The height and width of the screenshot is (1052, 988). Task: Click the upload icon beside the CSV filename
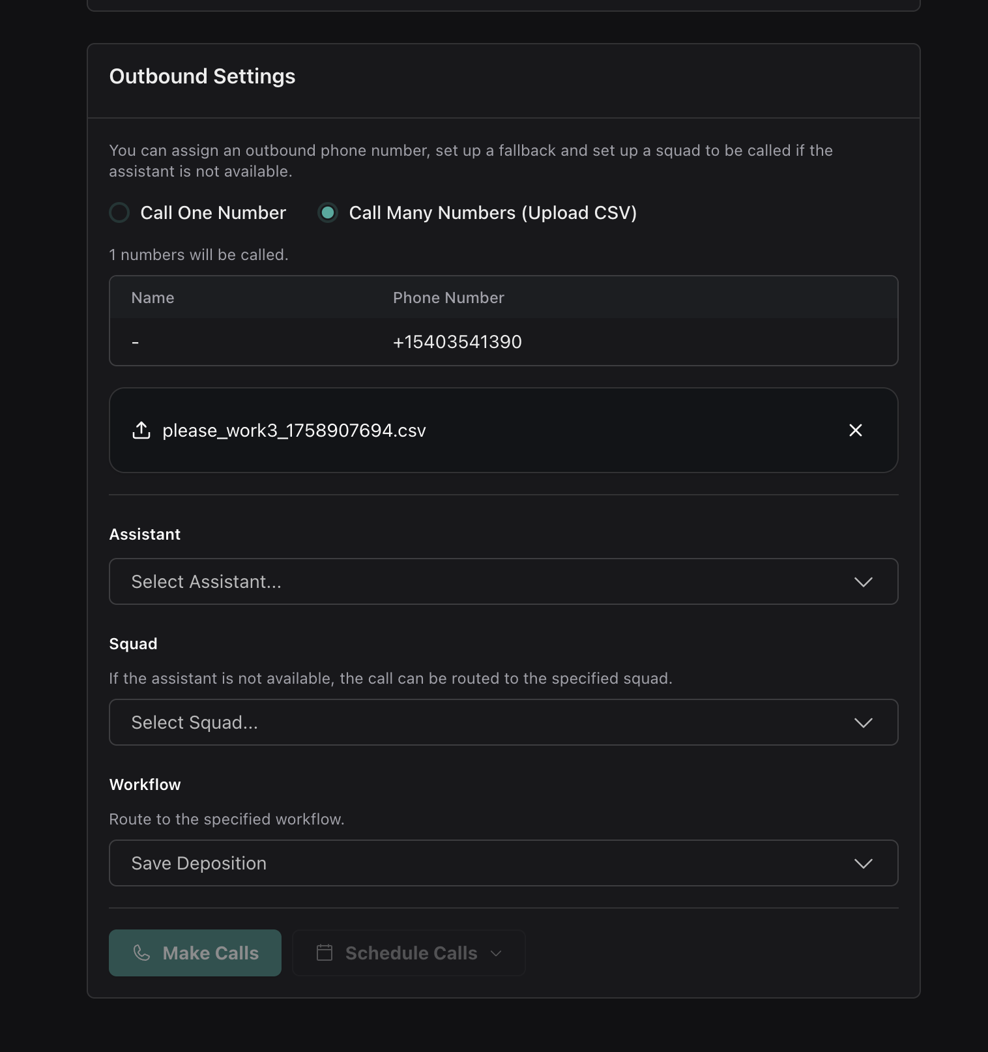[141, 430]
